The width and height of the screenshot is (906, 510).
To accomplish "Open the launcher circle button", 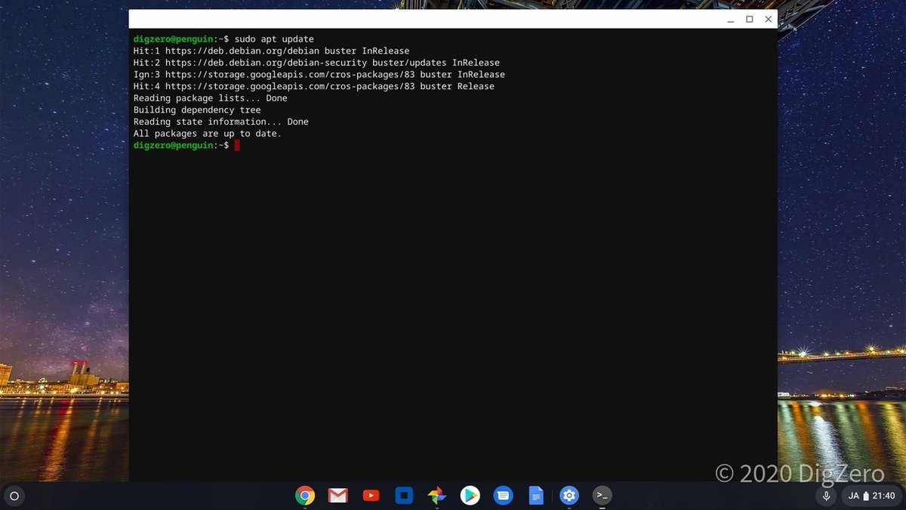I will click(14, 496).
